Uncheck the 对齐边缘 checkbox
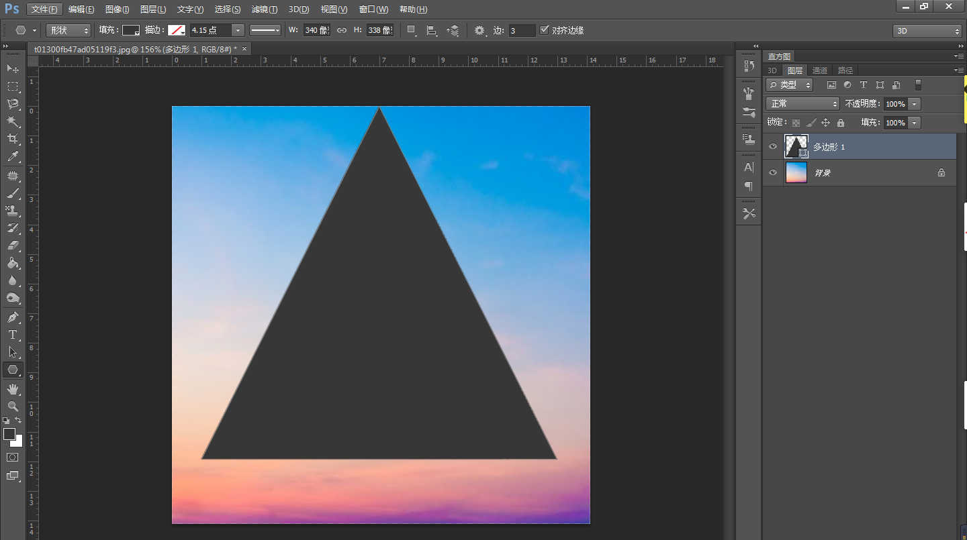967x540 pixels. point(545,30)
